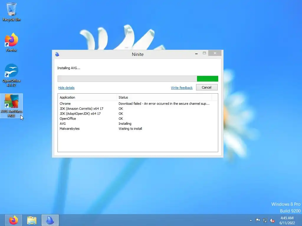The image size is (302, 226).
Task: Open Firefox from the taskbar
Action: pyautogui.click(x=14, y=220)
